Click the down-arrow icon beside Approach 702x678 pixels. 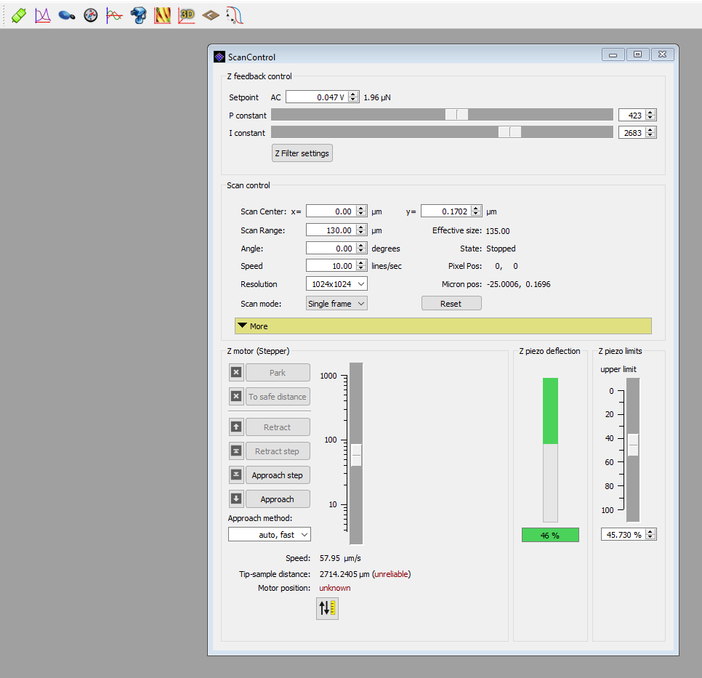tap(236, 499)
